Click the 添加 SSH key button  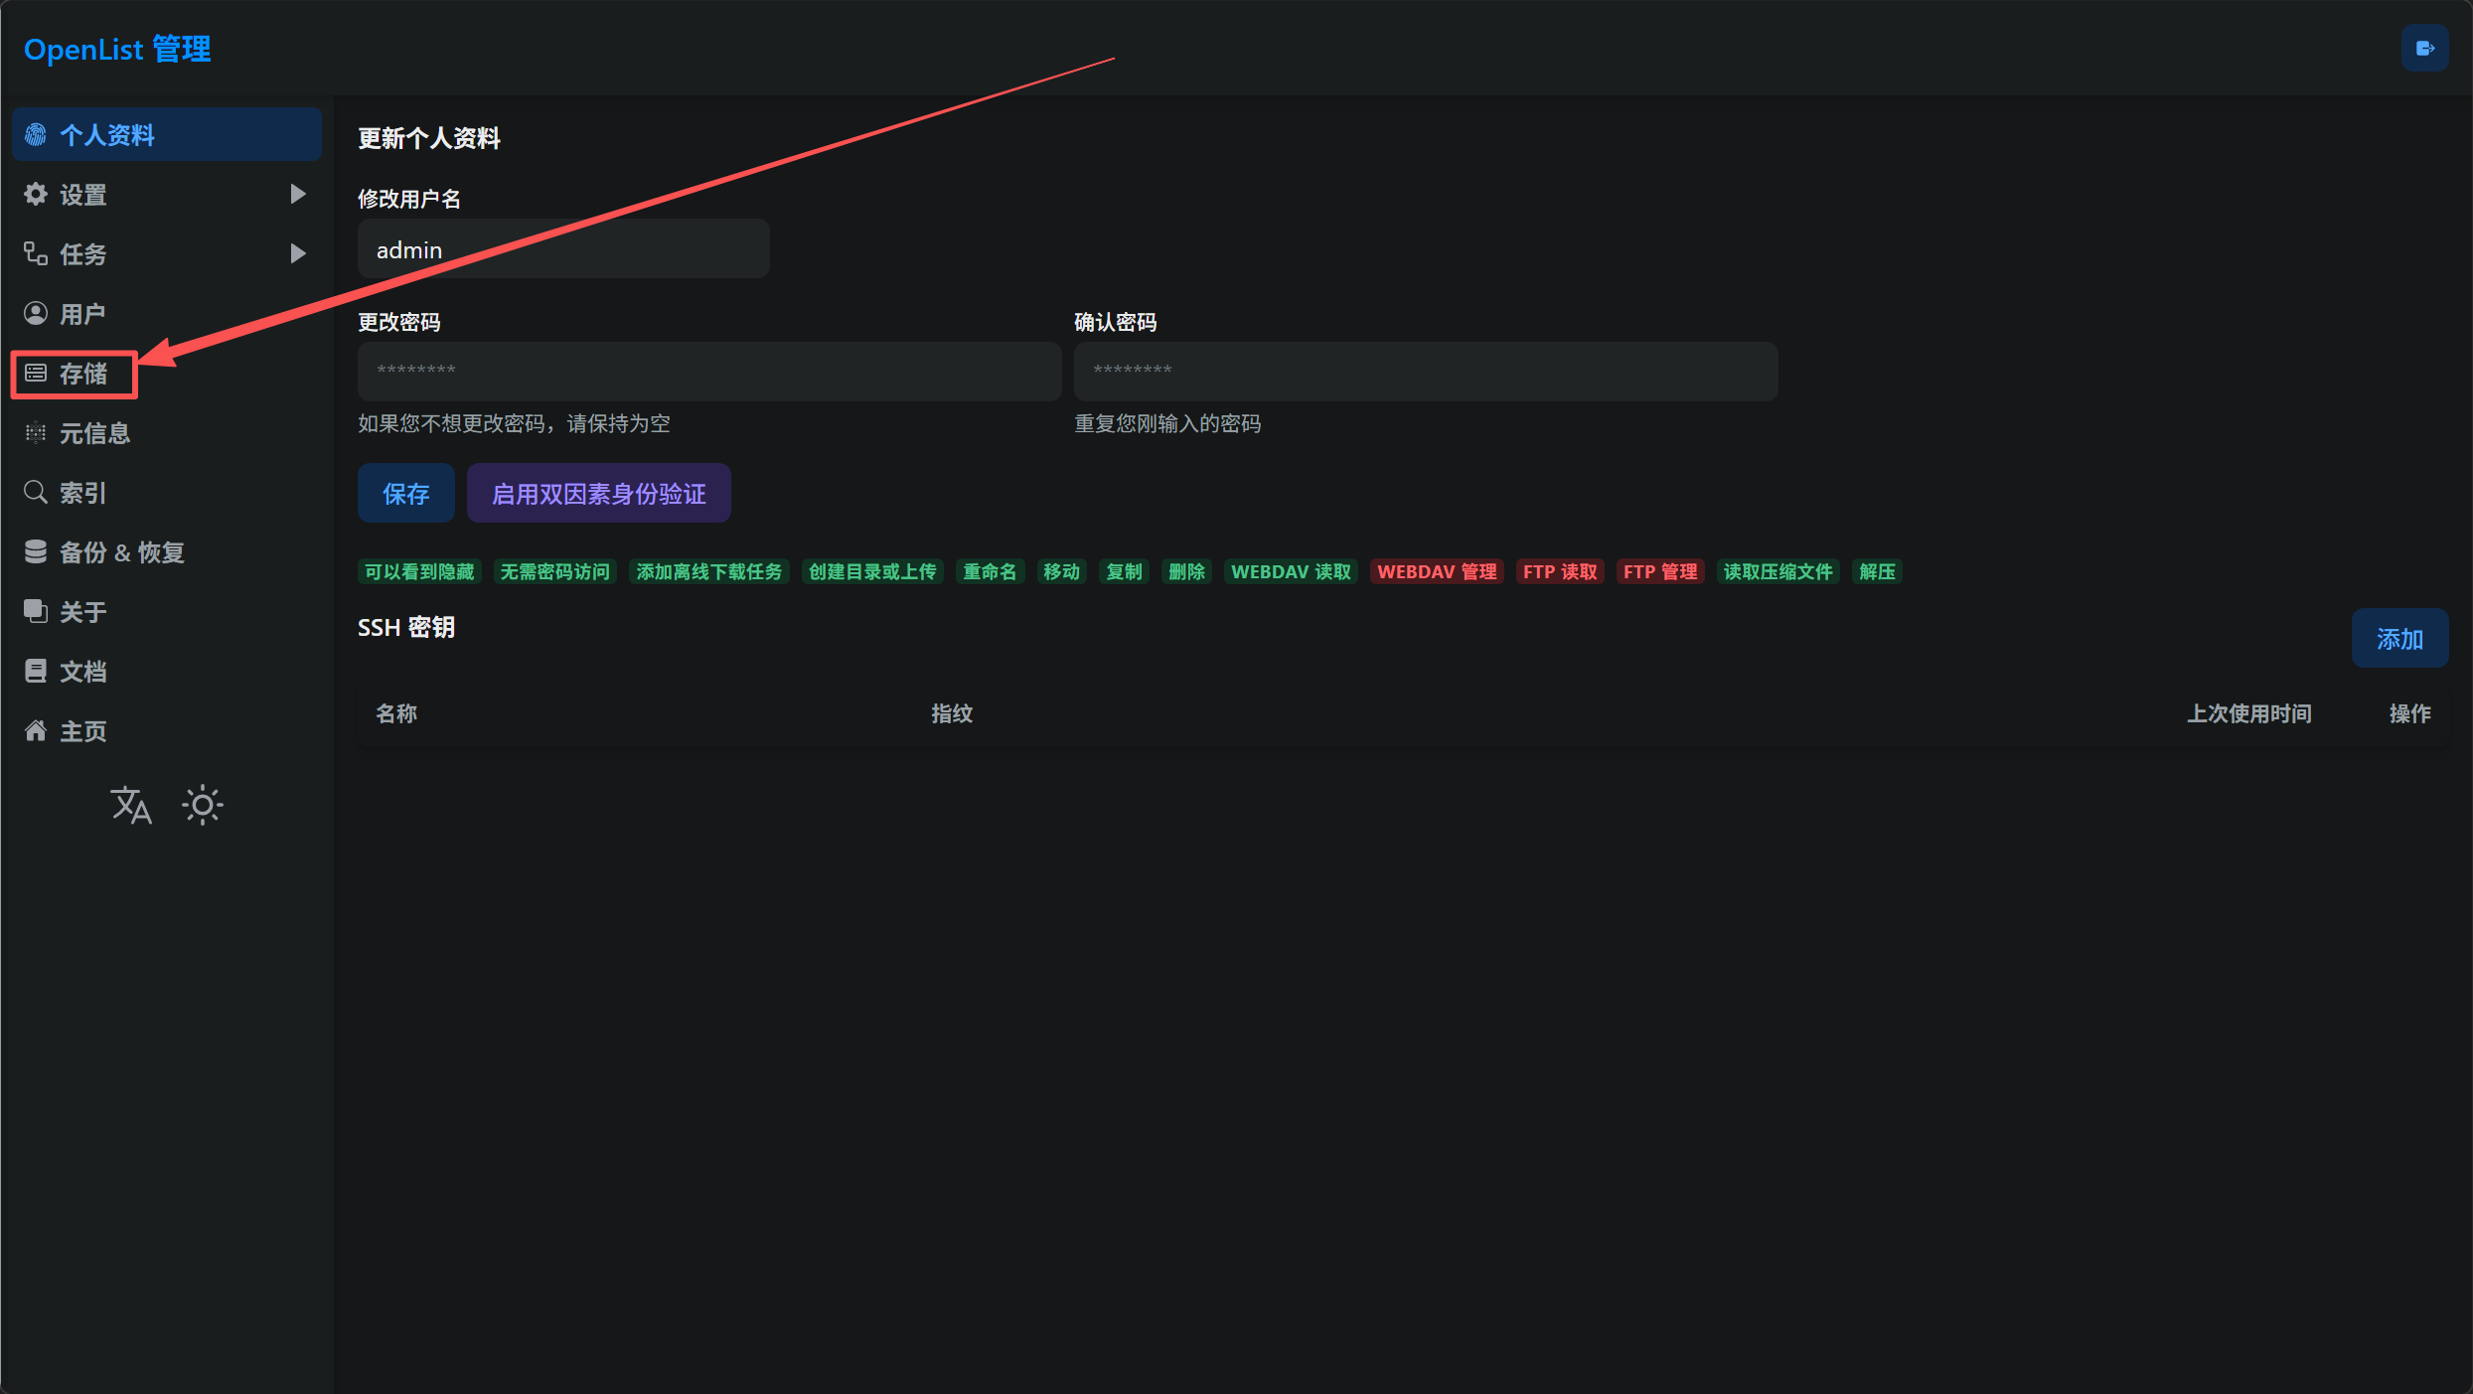(x=2398, y=639)
